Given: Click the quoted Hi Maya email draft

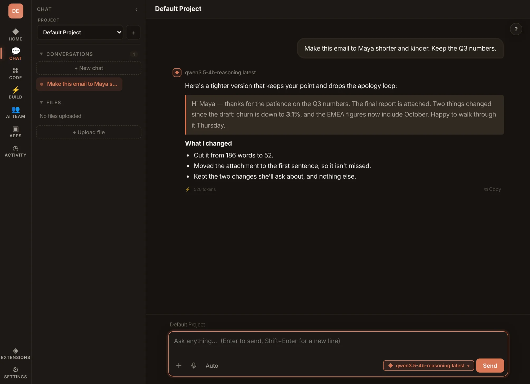Looking at the screenshot, I should click(x=344, y=115).
